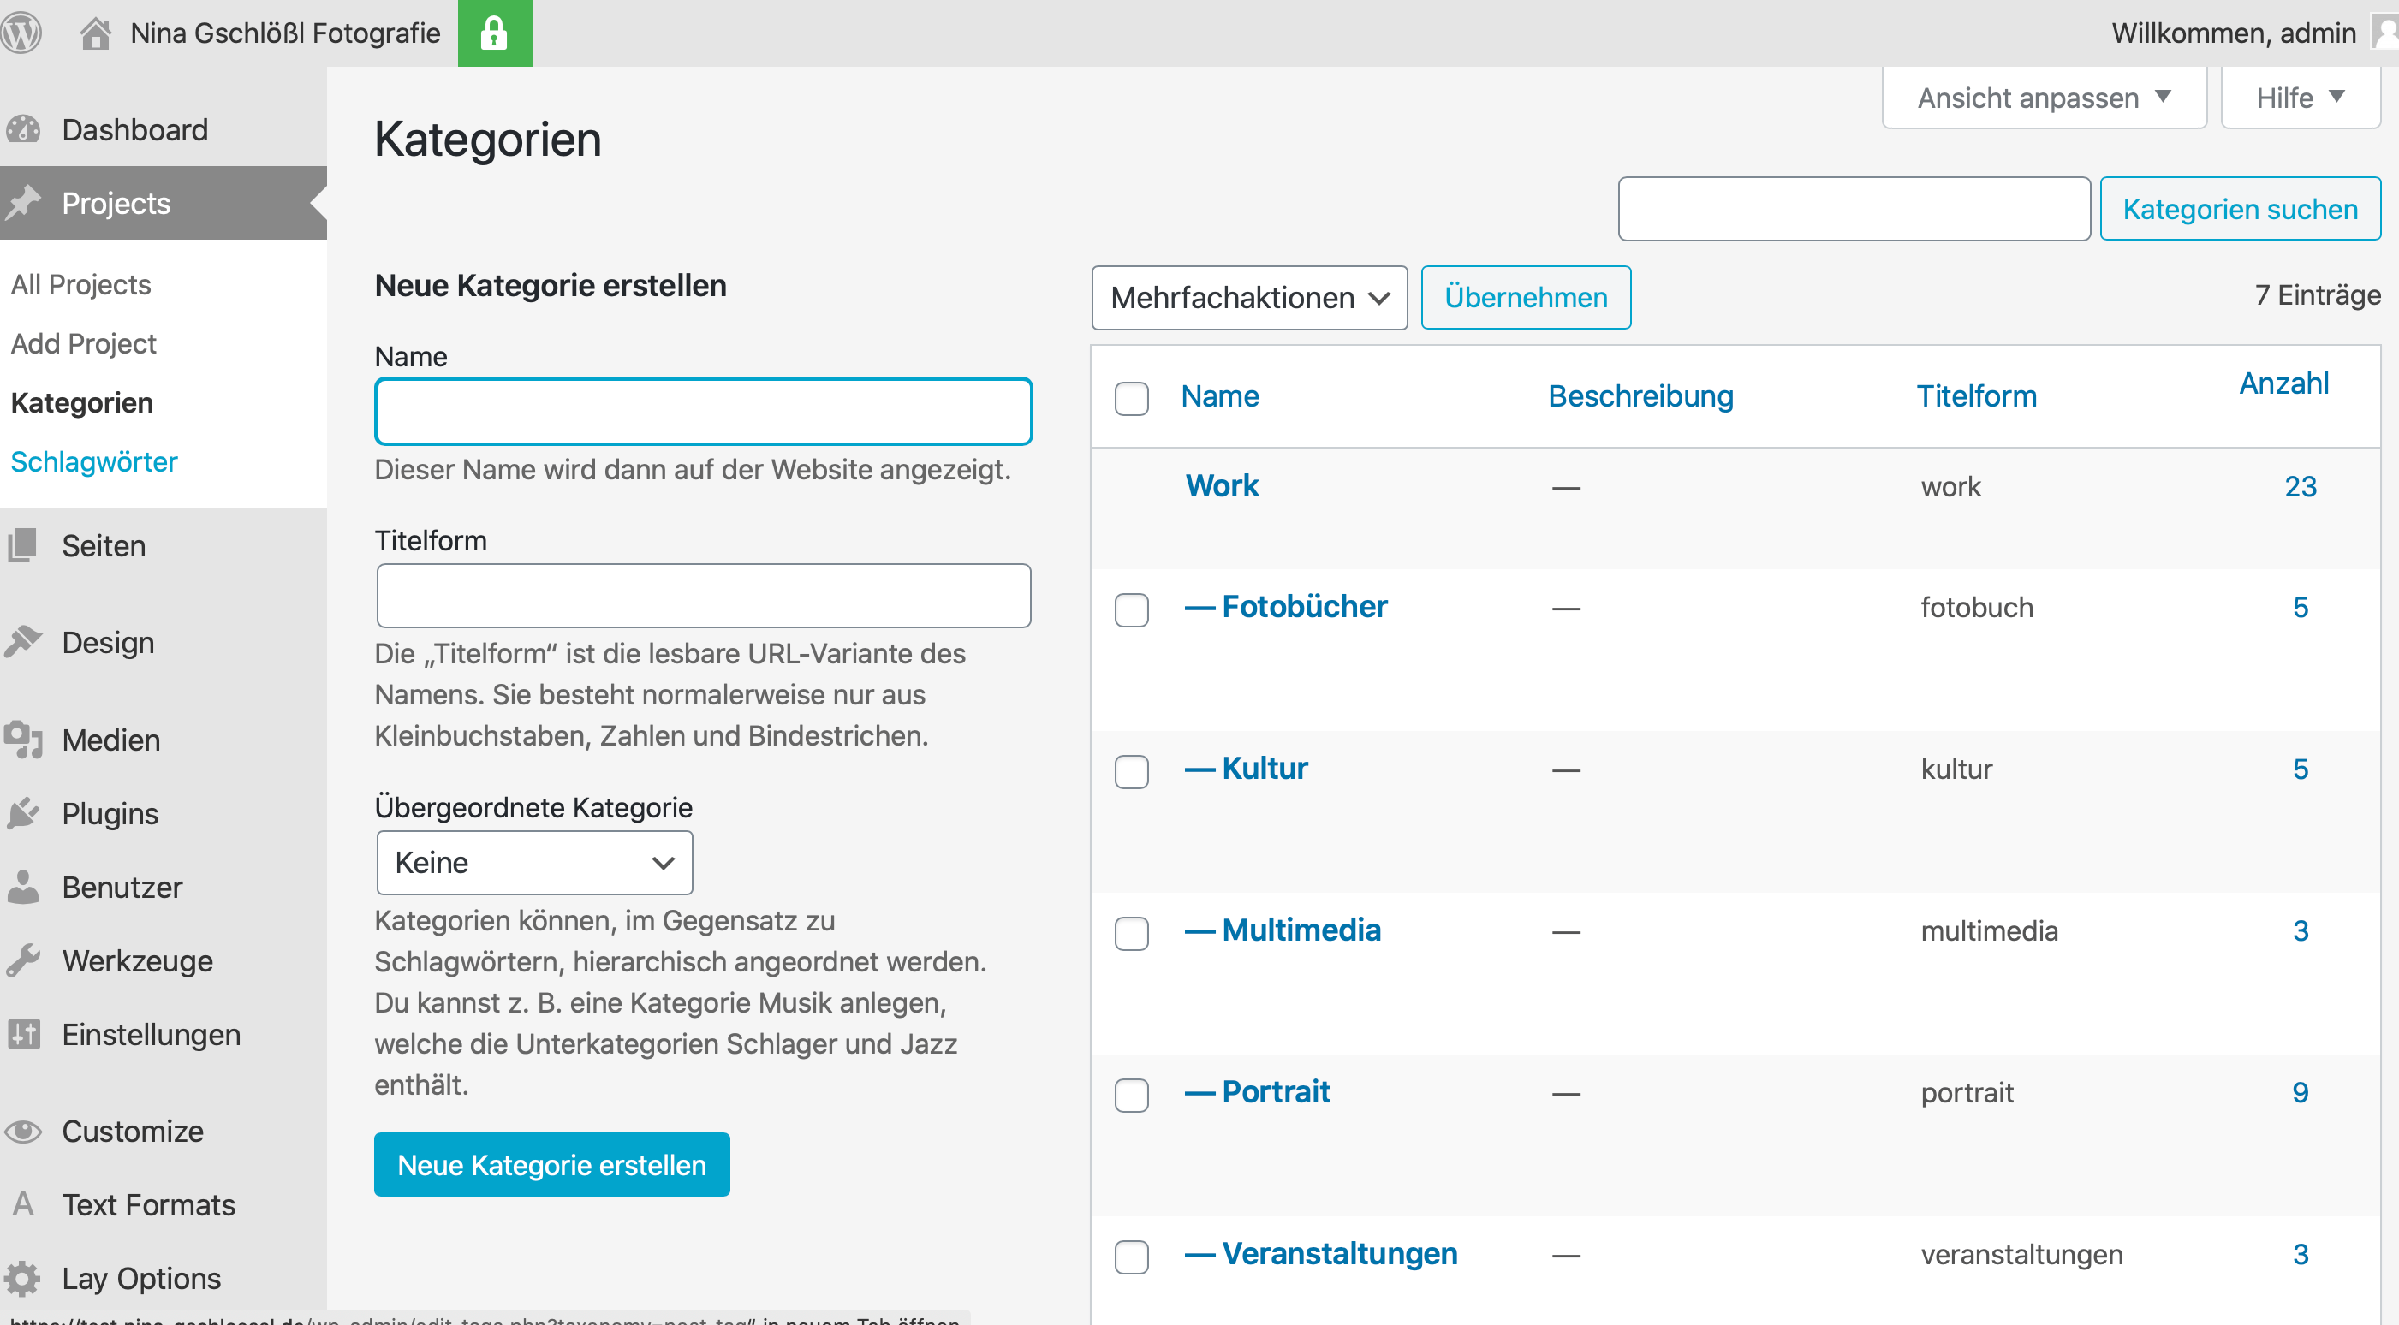Expand the Ansicht anpassen panel
2399x1325 pixels.
2043,97
